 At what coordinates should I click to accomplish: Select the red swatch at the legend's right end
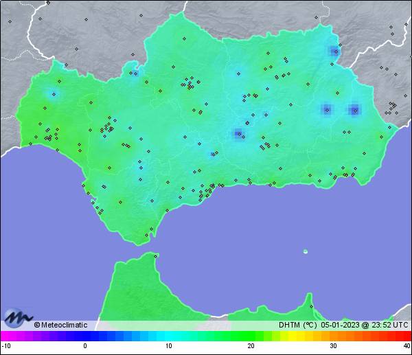(x=405, y=336)
